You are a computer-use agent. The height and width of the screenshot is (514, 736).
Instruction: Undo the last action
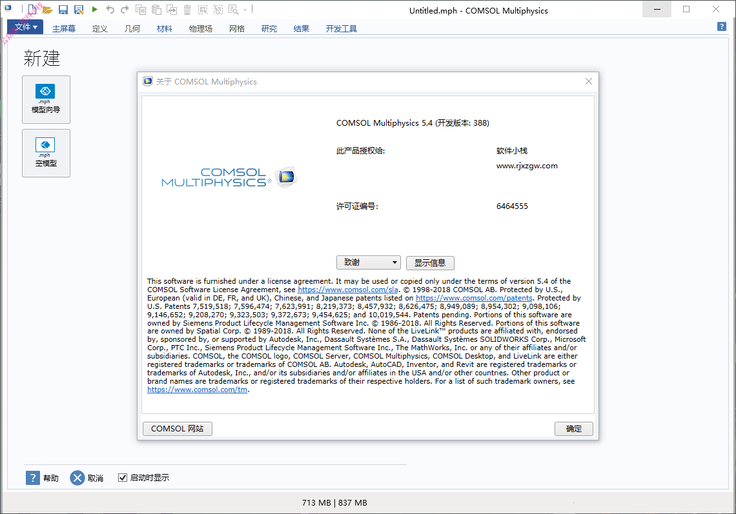click(110, 10)
